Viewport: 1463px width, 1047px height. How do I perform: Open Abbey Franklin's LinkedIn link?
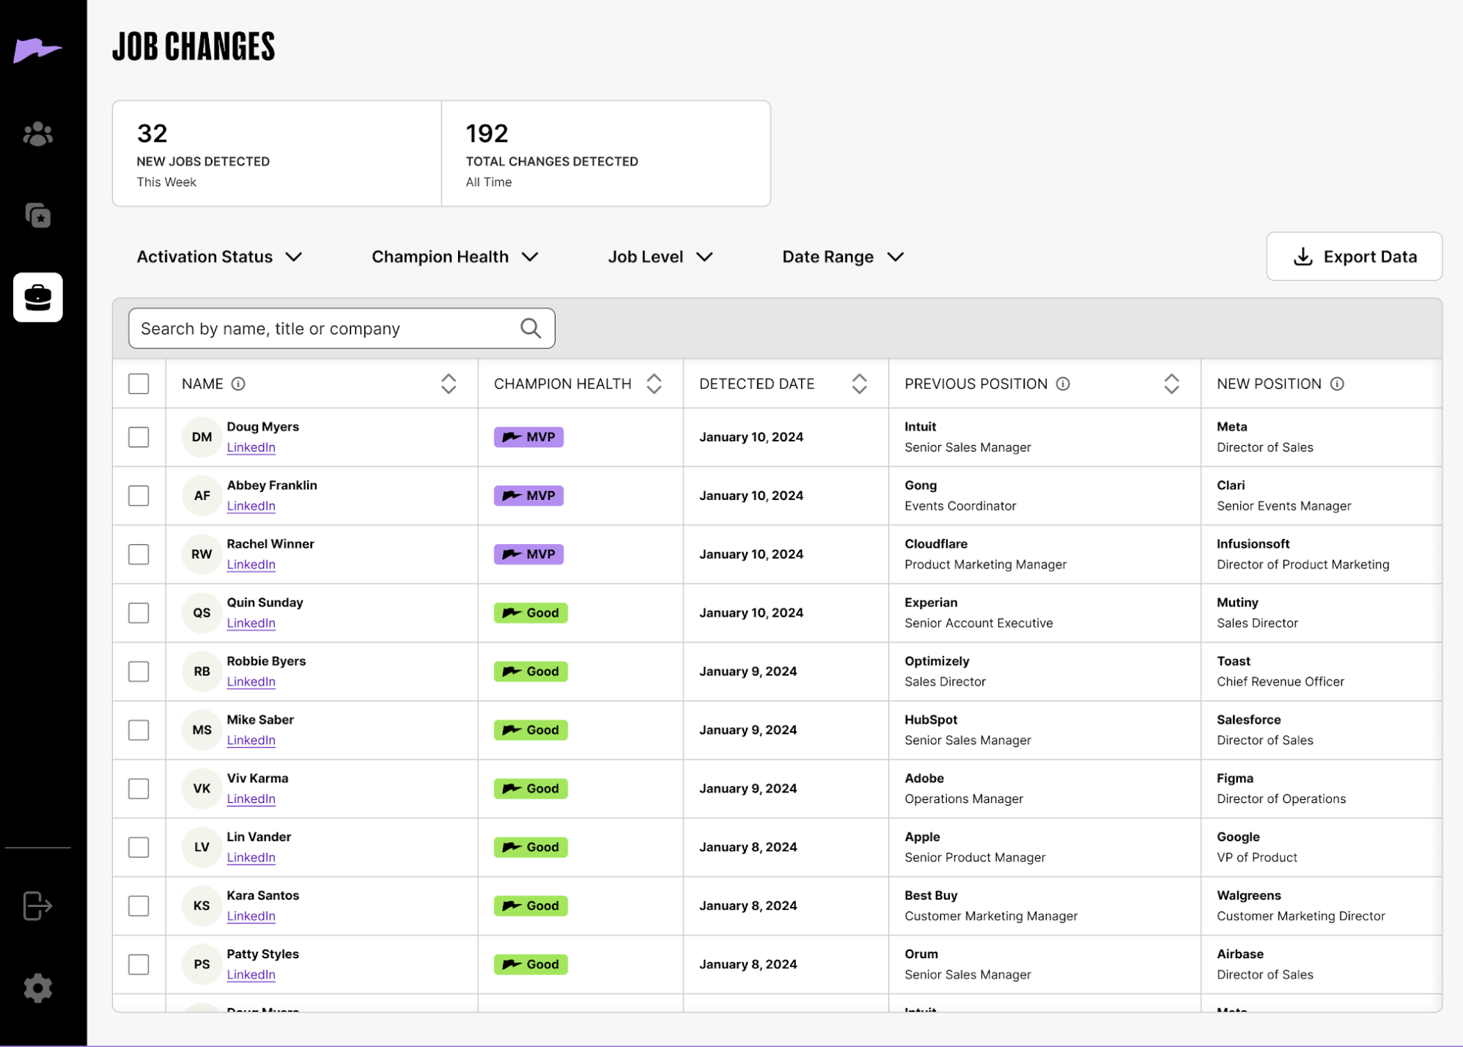tap(251, 506)
